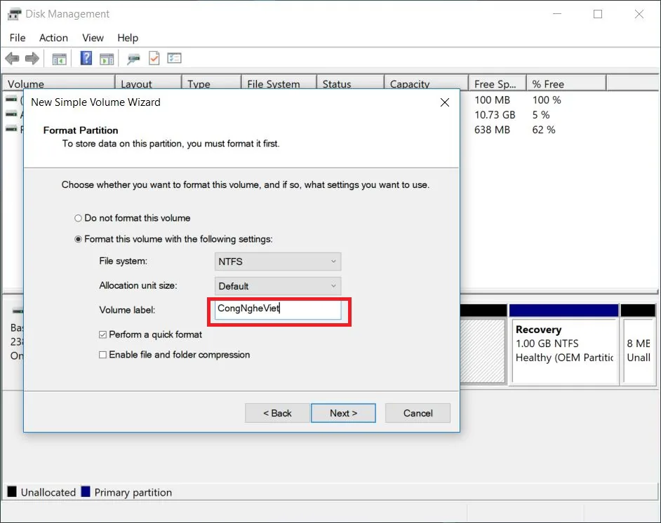661x523 pixels.
Task: Click the Forward arrow toolbar icon
Action: (32, 58)
